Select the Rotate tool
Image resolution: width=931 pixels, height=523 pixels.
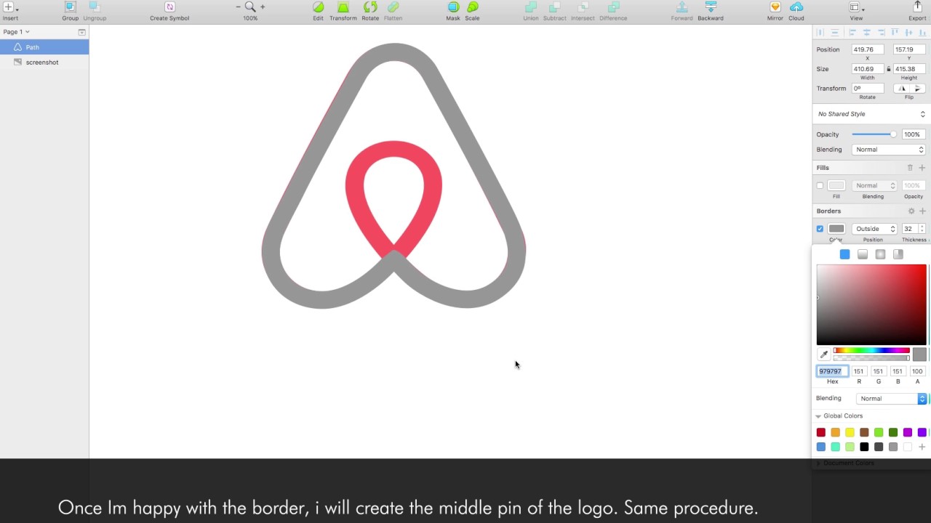[369, 7]
